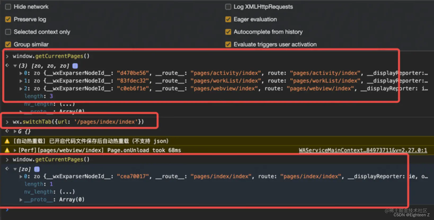Disable the Group similar checkbox
This screenshot has width=434, height=220.
coord(8,44)
